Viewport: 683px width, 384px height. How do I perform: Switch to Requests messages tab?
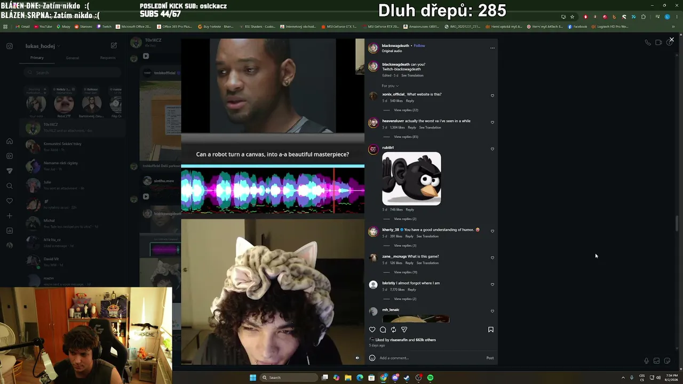(x=108, y=58)
